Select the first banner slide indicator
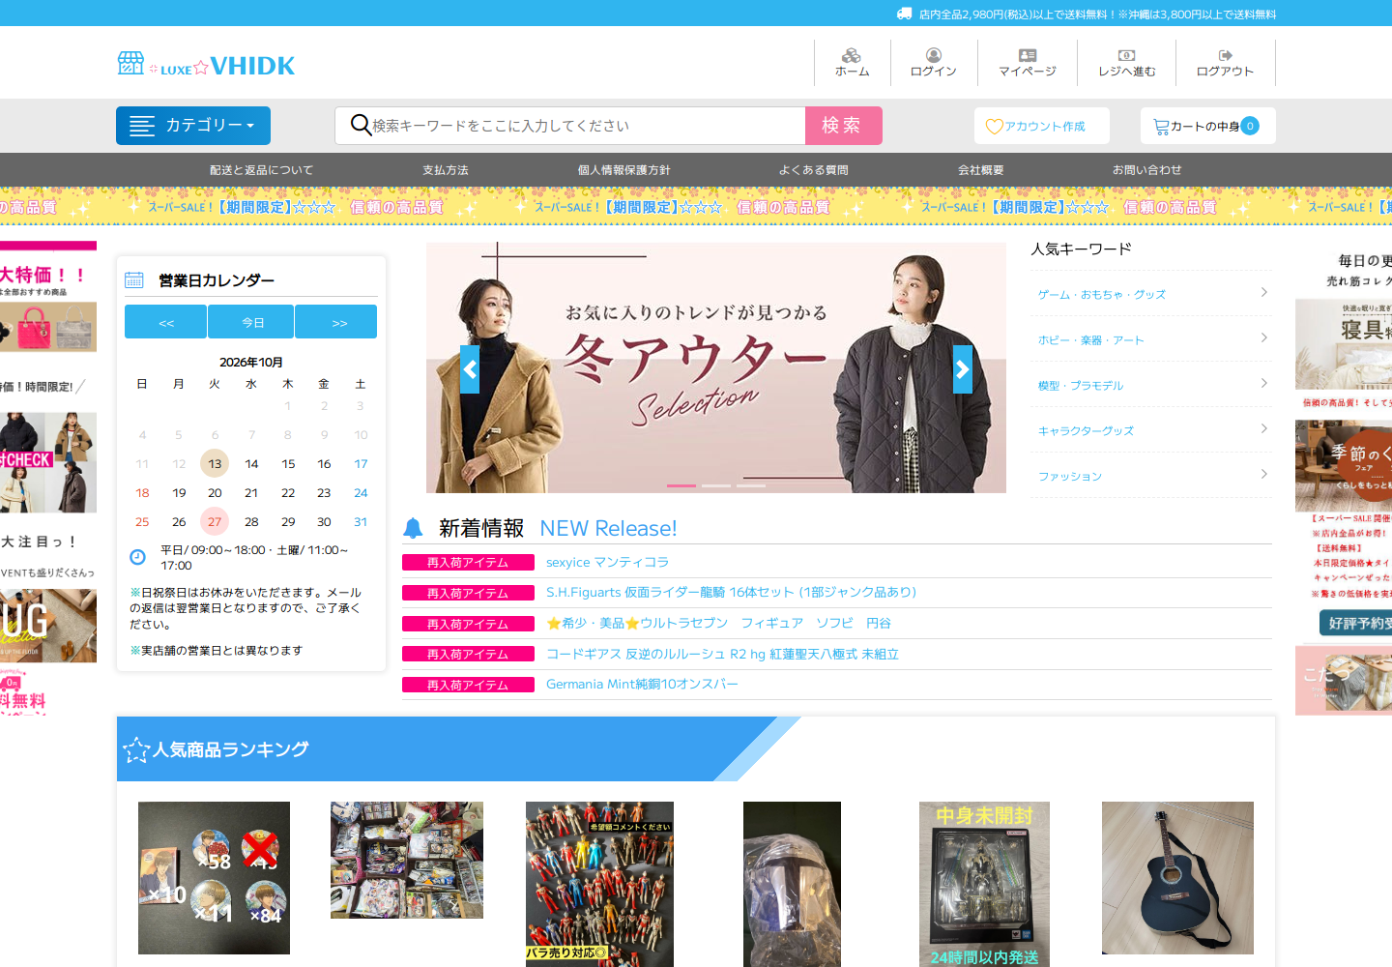Image resolution: width=1392 pixels, height=967 pixels. (681, 485)
